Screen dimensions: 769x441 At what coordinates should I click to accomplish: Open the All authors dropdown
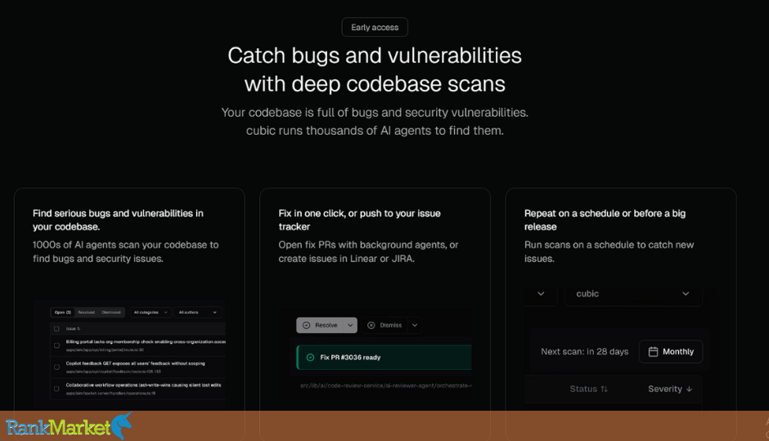[198, 312]
